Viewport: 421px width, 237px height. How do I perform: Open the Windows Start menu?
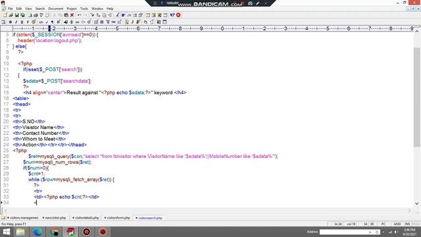6,232
